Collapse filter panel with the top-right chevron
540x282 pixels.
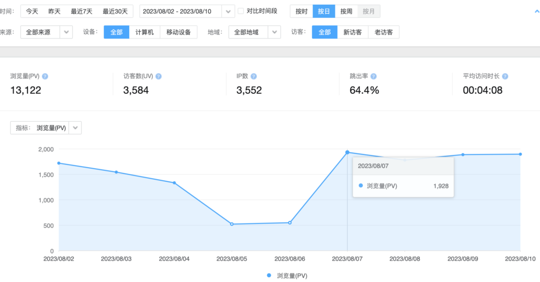tap(537, 12)
